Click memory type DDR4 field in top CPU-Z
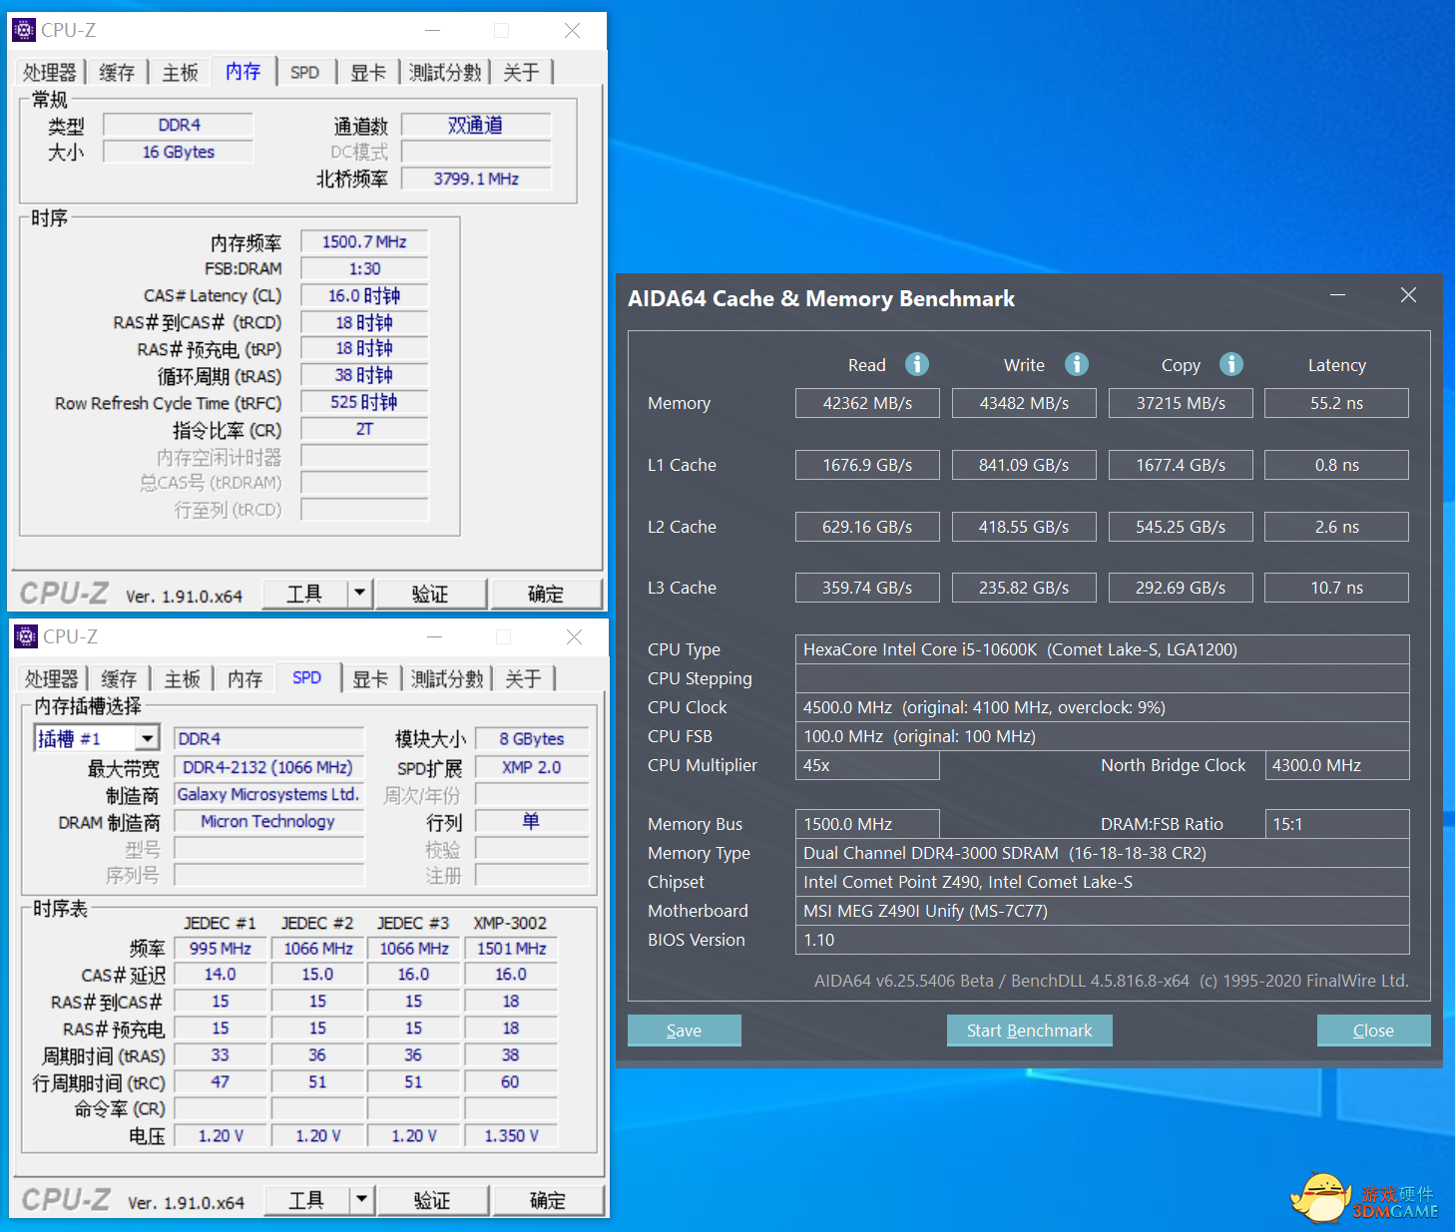This screenshot has height=1232, width=1455. point(179,125)
